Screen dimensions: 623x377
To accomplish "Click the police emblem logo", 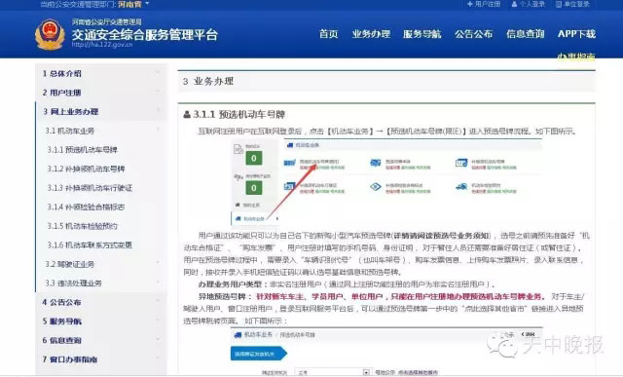I will click(50, 35).
